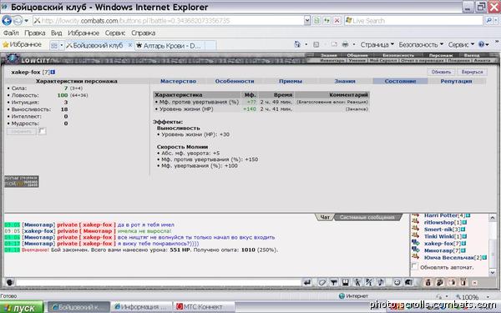Open info icon next to Юнча Весельчак
The image size is (501, 313).
484,257
